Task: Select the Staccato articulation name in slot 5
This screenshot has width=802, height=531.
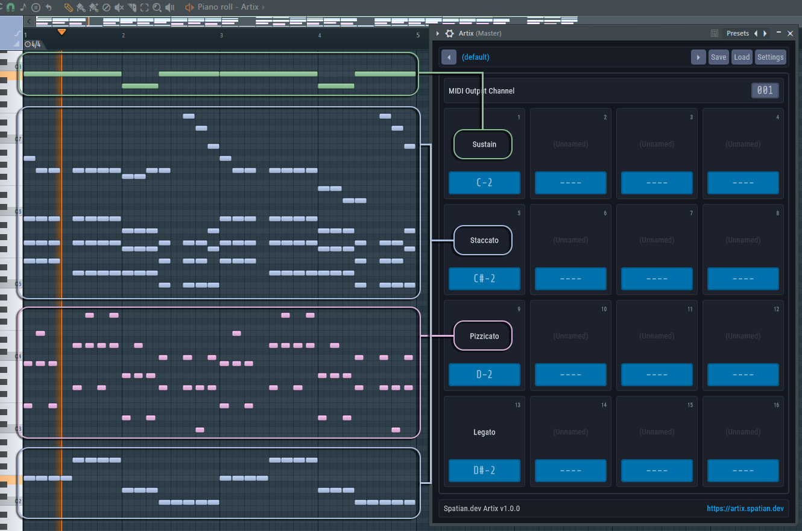Action: [x=484, y=240]
